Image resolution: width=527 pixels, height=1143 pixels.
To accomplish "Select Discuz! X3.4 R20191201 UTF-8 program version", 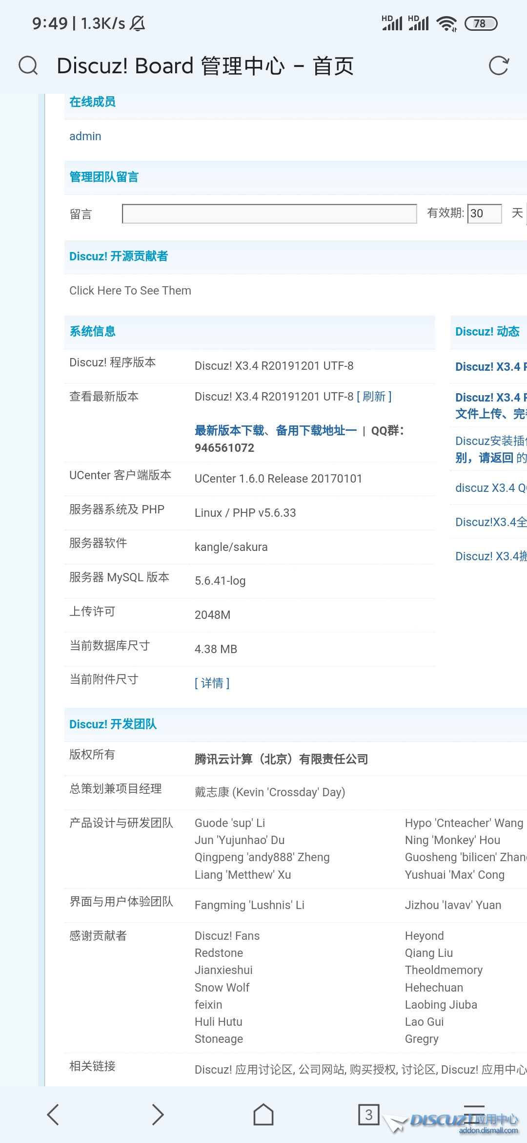I will 274,366.
